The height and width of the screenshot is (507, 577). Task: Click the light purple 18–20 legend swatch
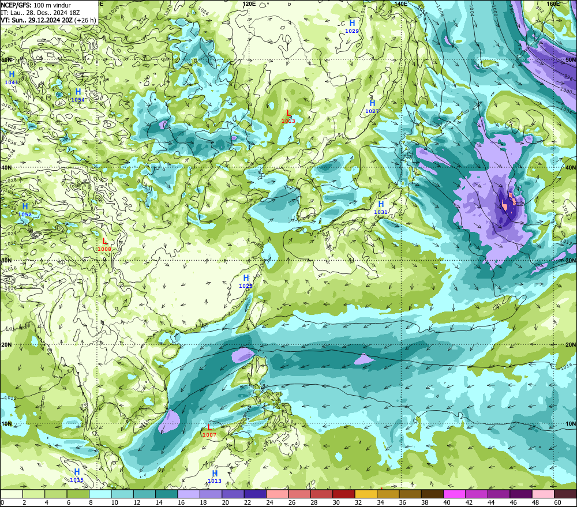pyautogui.click(x=211, y=494)
